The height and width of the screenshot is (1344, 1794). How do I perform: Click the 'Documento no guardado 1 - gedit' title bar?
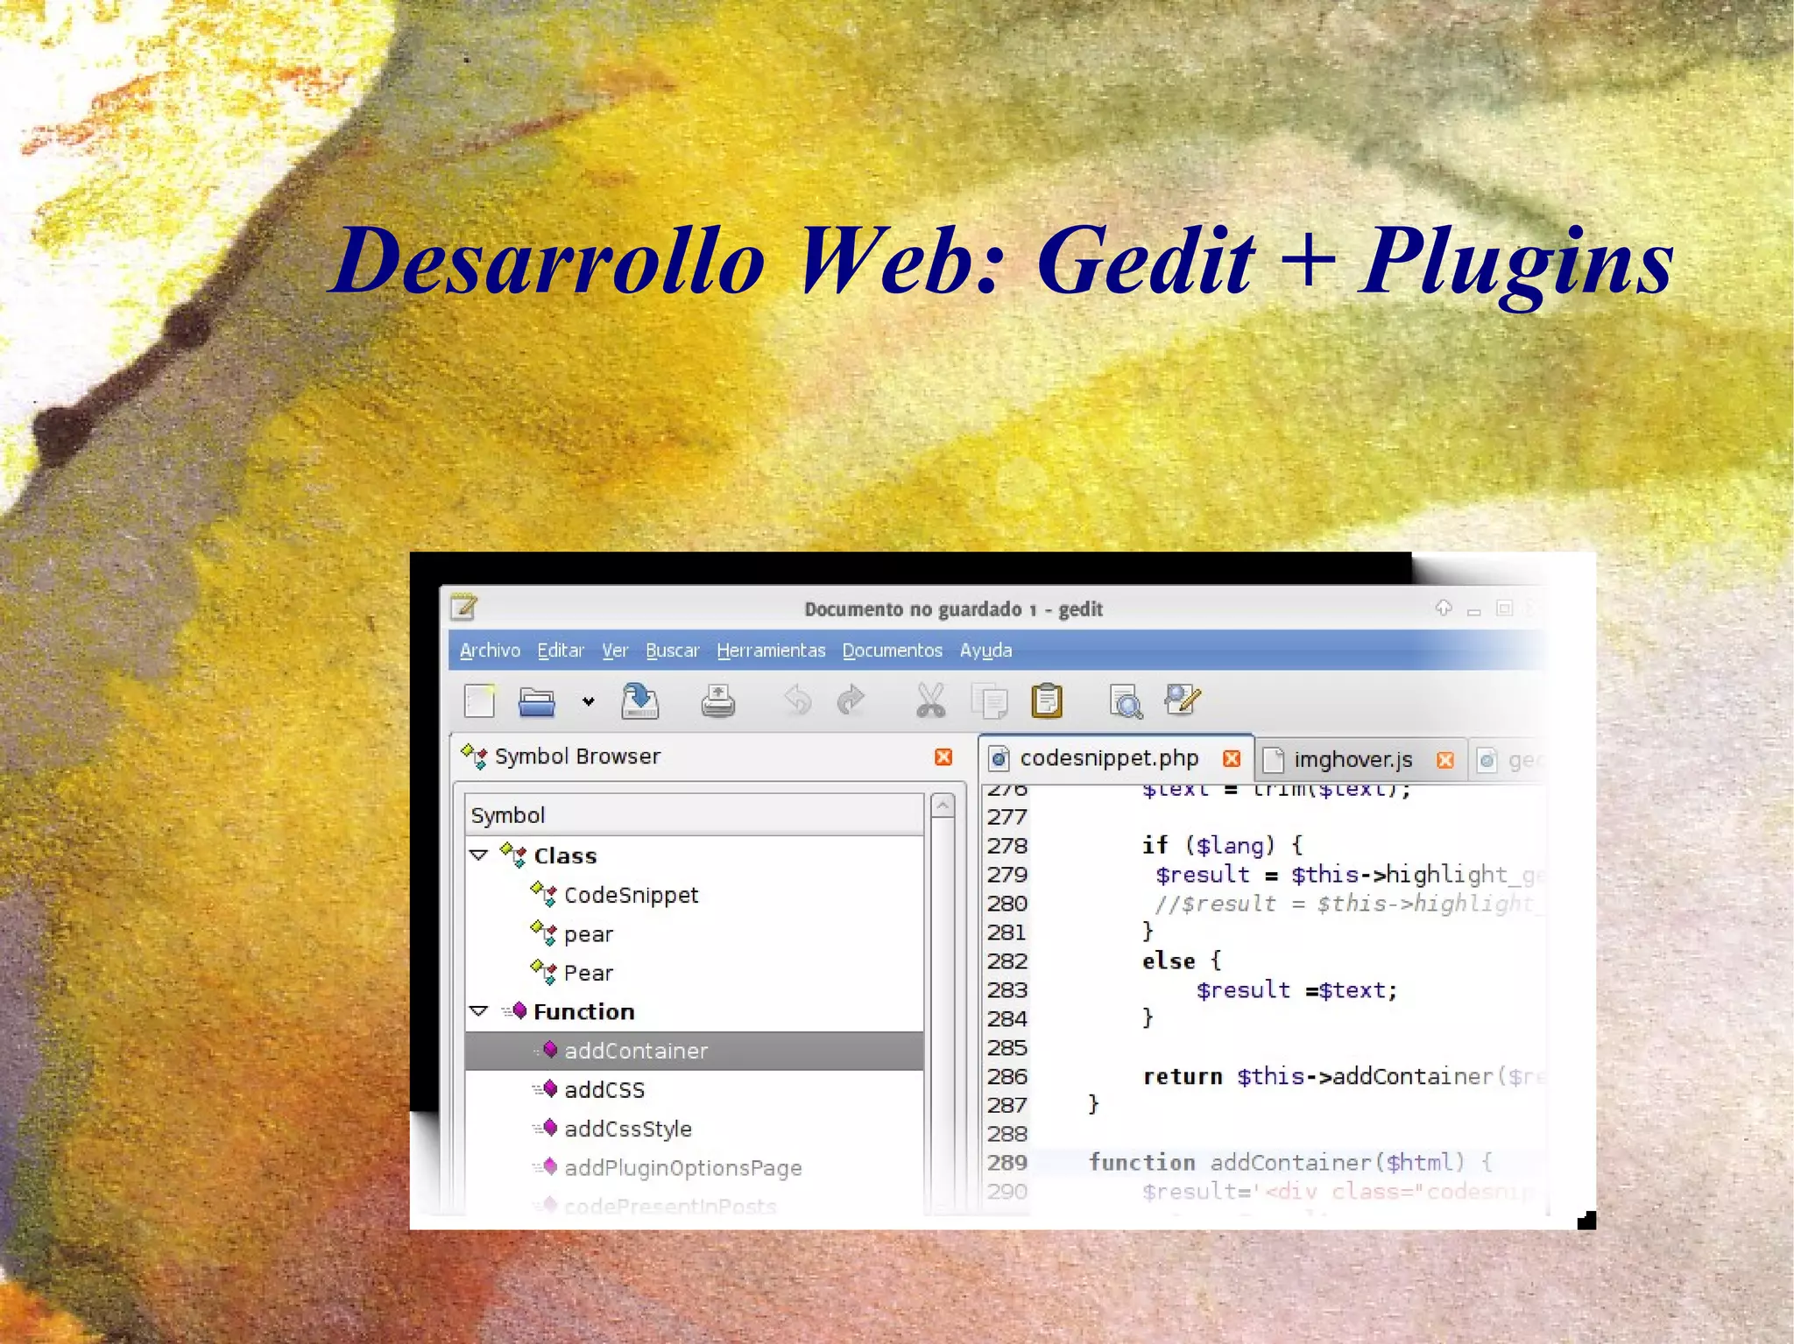tap(953, 609)
